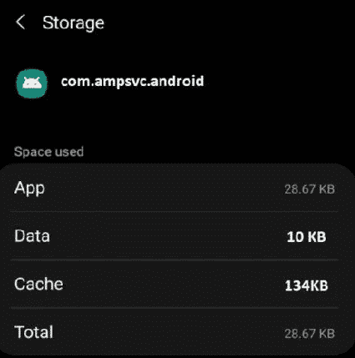
Task: Click the divider between App and Data
Action: click(175, 212)
